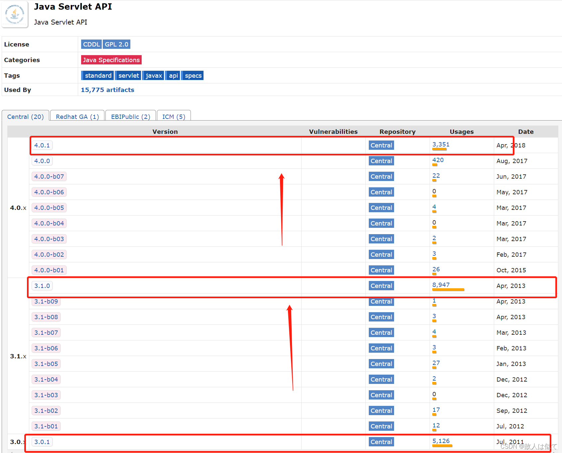Open version 4.0.1
This screenshot has height=453, width=562.
coord(42,145)
